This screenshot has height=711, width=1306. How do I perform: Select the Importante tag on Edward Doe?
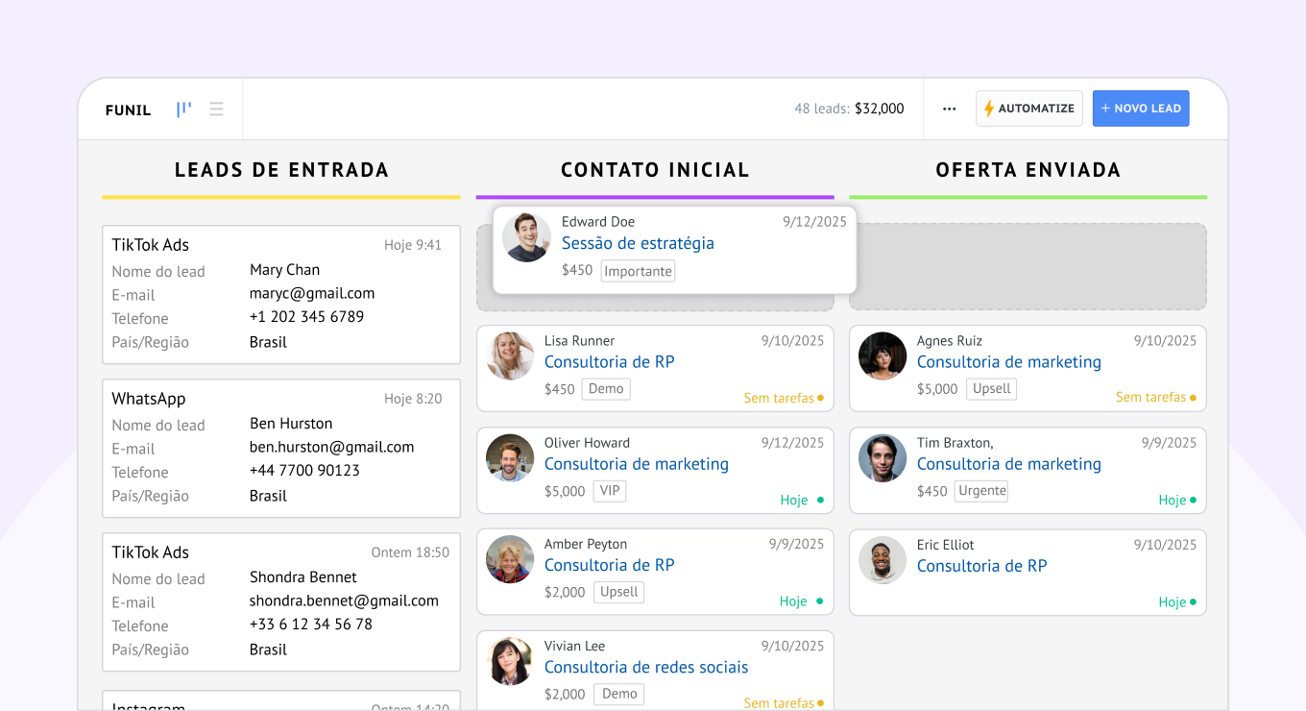[x=638, y=271]
